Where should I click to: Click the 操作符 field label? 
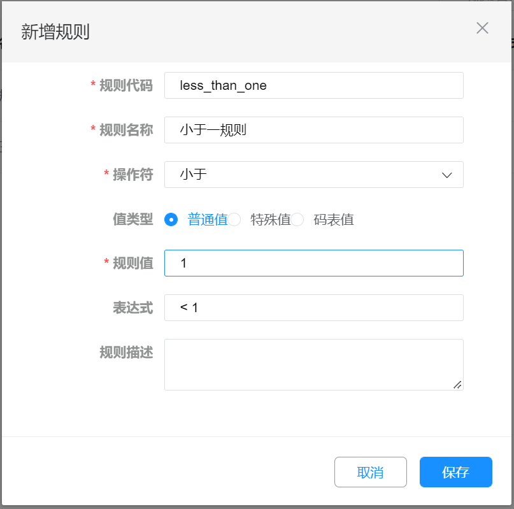coord(132,175)
